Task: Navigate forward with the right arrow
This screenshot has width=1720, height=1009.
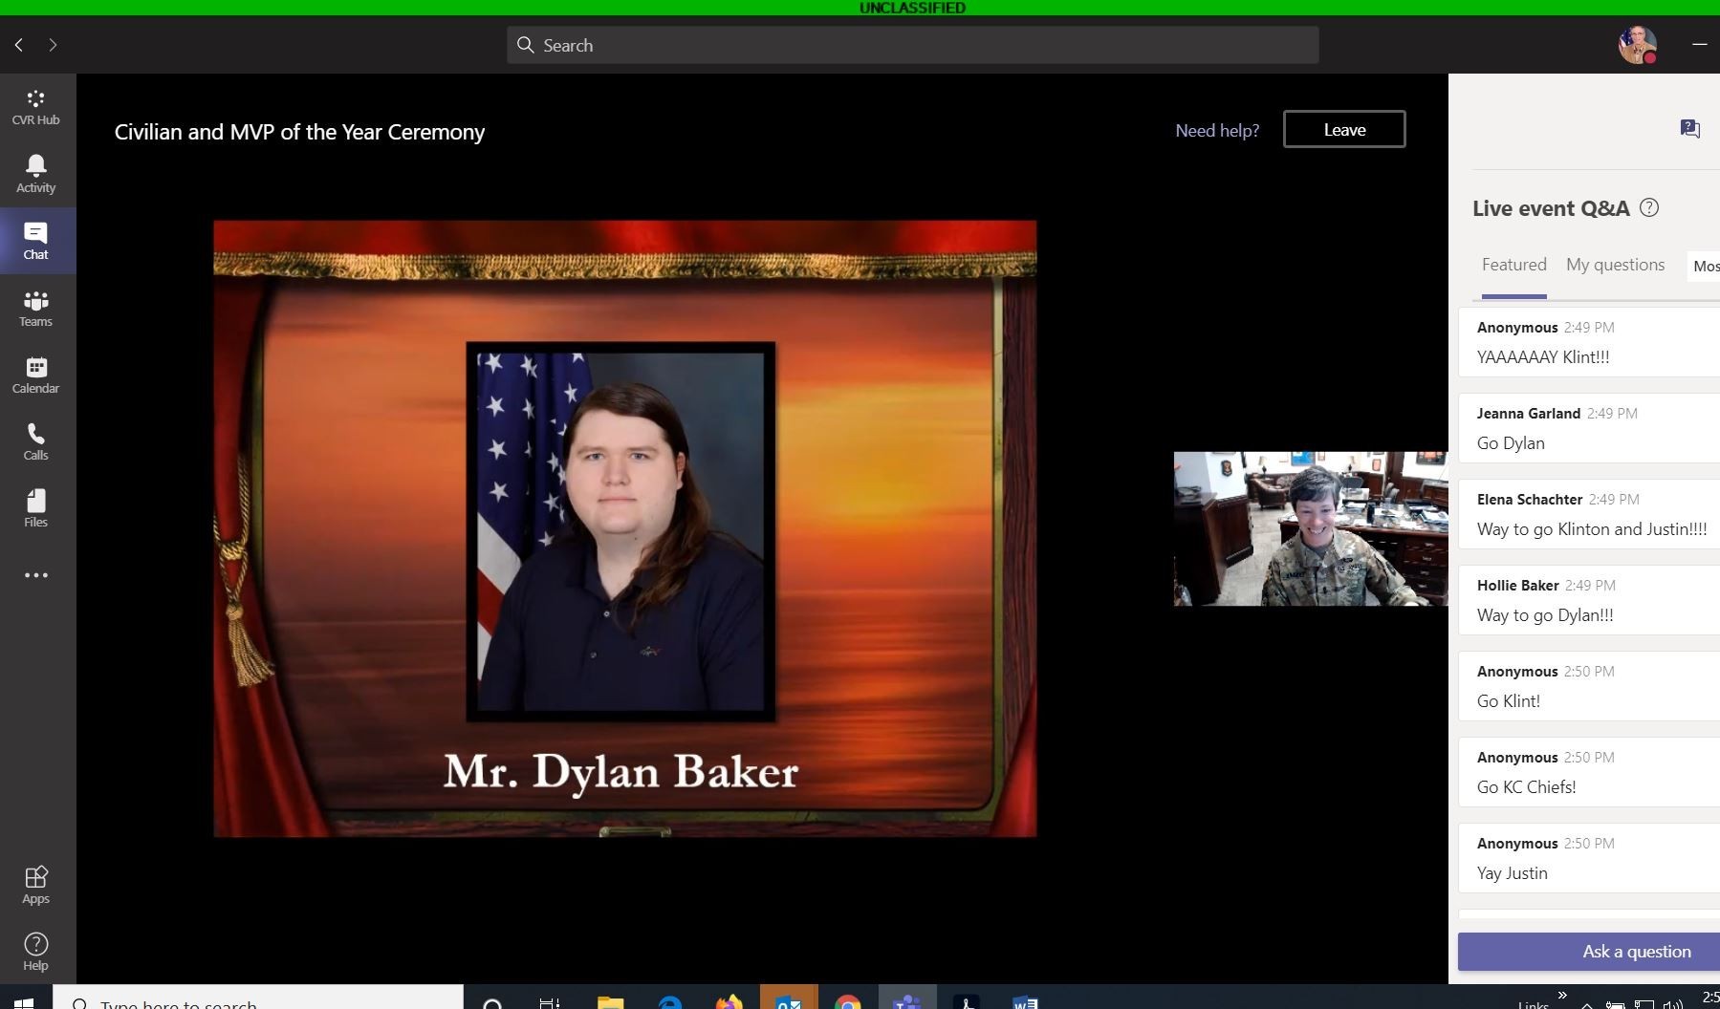Action: pyautogui.click(x=53, y=45)
